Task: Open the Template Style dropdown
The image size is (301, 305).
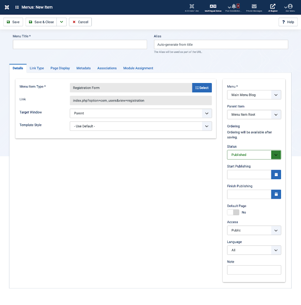Action: [x=141, y=126]
